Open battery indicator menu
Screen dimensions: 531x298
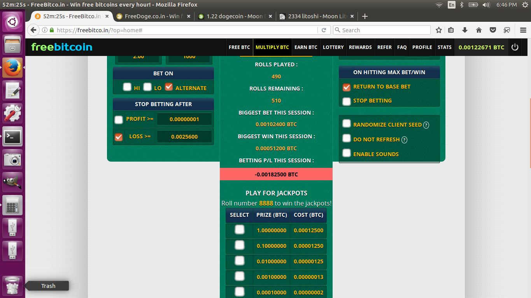pos(473,5)
